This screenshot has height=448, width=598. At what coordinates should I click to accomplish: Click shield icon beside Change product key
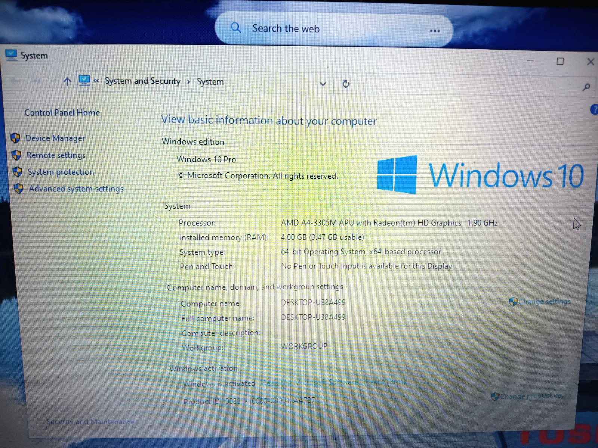[495, 396]
